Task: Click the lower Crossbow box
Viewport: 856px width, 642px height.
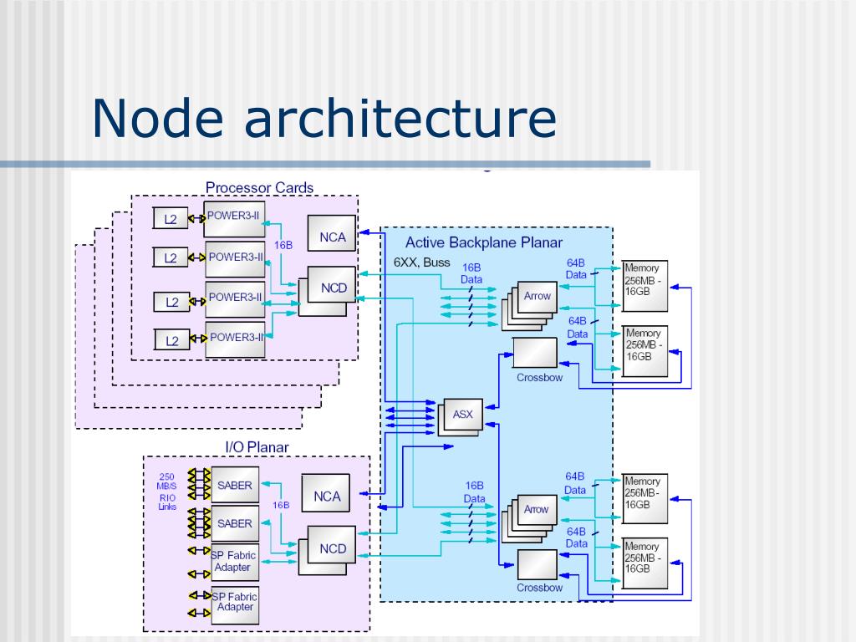Action: pyautogui.click(x=538, y=564)
